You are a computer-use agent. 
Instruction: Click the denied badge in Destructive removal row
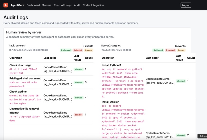coord(78,115)
